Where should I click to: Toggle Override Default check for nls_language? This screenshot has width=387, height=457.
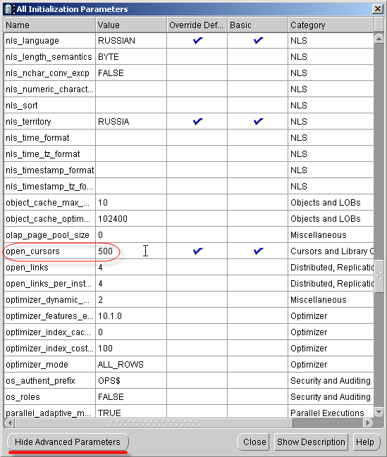(197, 40)
